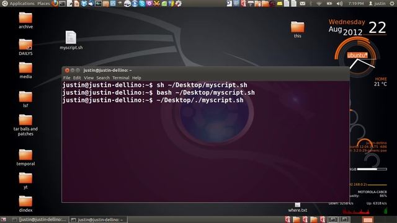Image resolution: width=397 pixels, height=223 pixels.
Task: Open the lsf desktop folder
Action: click(25, 99)
